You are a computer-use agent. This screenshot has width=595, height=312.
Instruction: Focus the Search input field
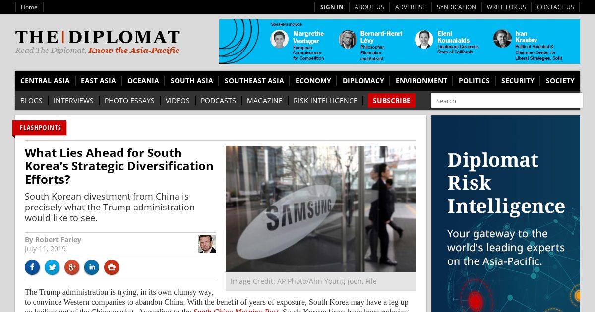pyautogui.click(x=507, y=101)
